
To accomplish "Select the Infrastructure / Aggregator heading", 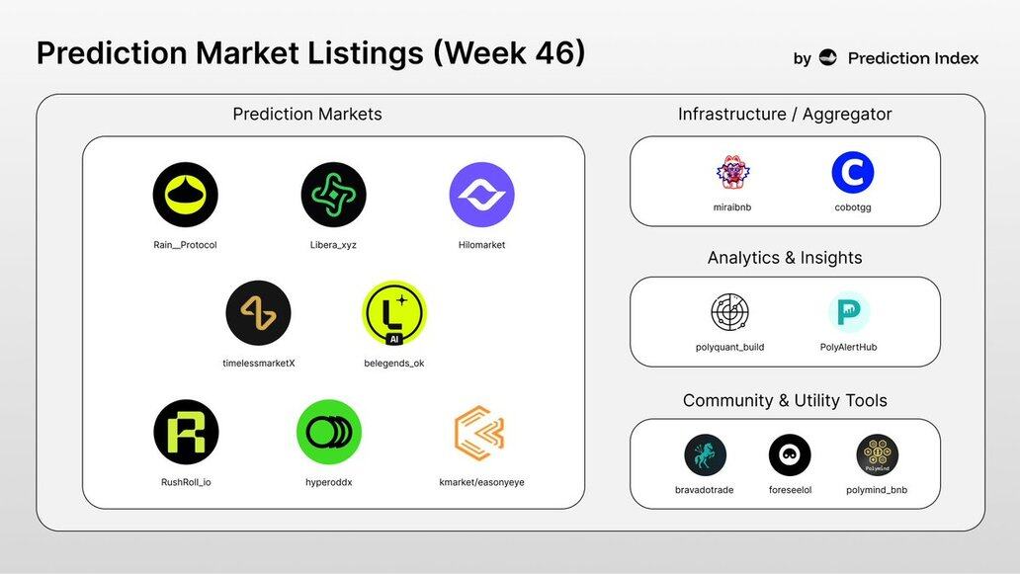I will click(785, 114).
